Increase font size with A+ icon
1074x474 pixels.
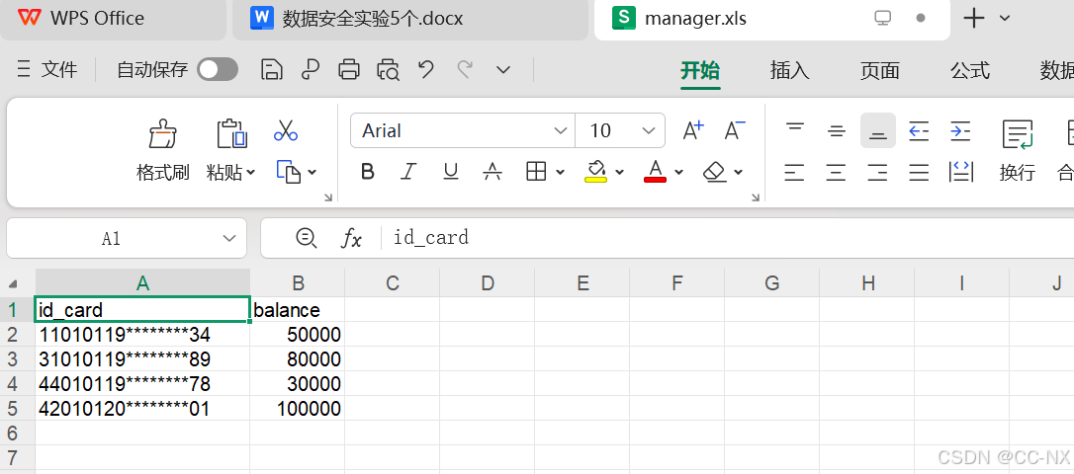tap(693, 130)
